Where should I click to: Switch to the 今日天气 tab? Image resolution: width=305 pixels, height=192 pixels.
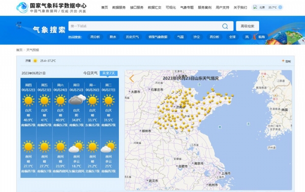click(90, 73)
